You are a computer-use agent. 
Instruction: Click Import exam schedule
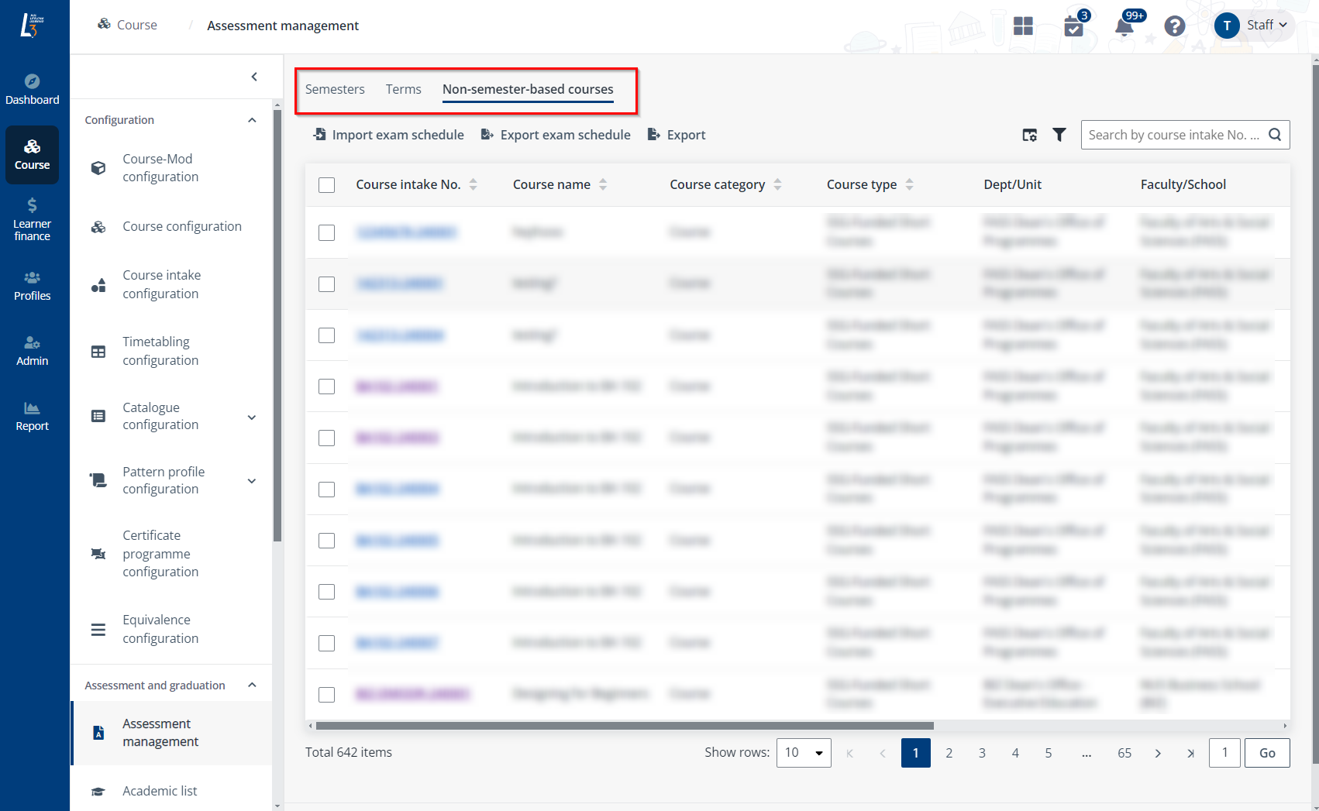[387, 134]
